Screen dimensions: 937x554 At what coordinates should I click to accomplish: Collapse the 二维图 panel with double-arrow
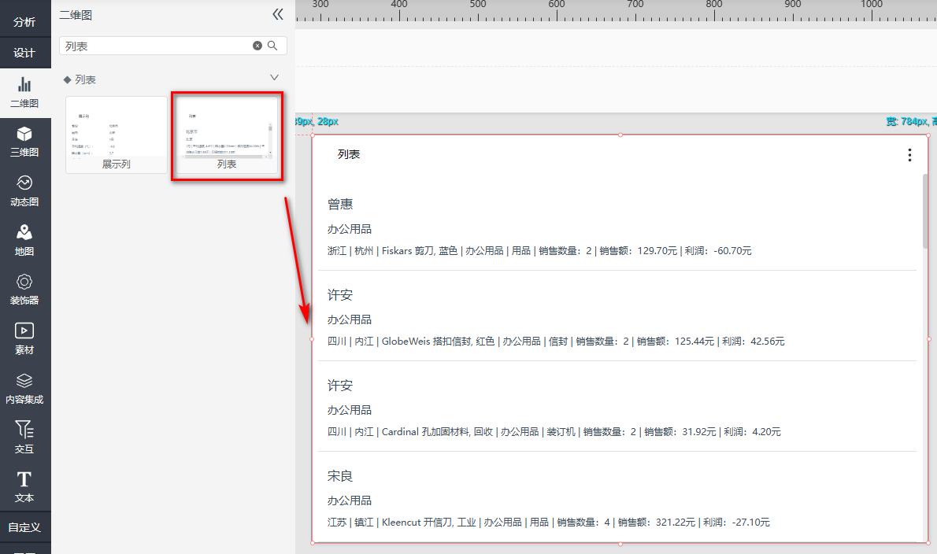coord(277,15)
